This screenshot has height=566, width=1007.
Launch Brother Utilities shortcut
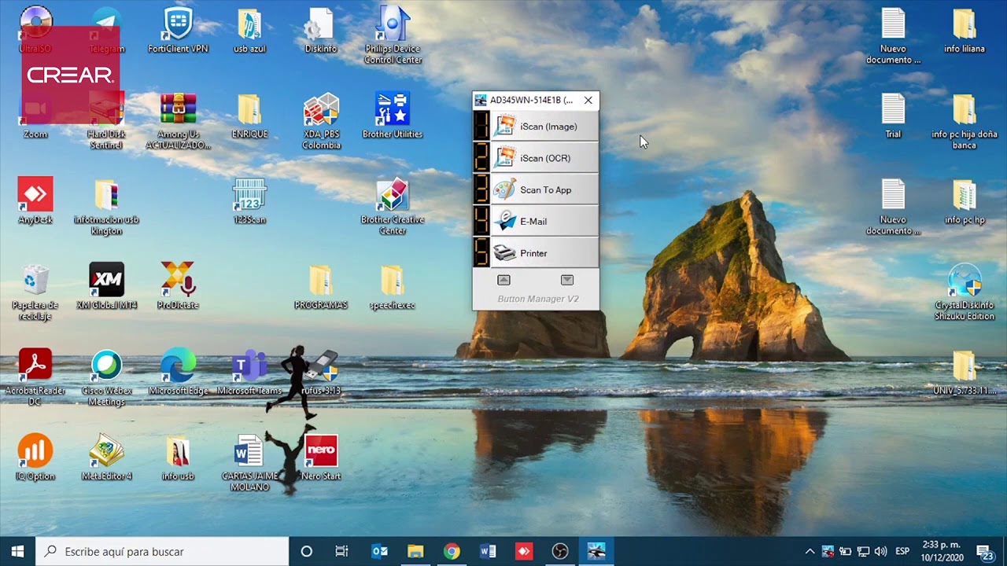point(393,116)
